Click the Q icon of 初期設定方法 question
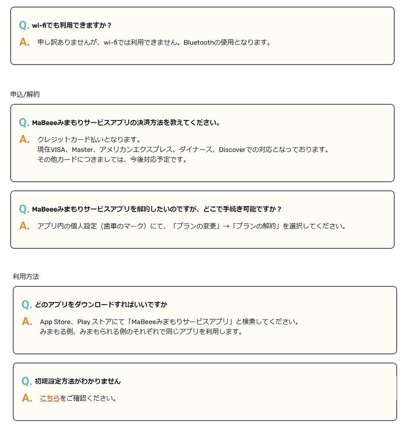 tap(27, 381)
